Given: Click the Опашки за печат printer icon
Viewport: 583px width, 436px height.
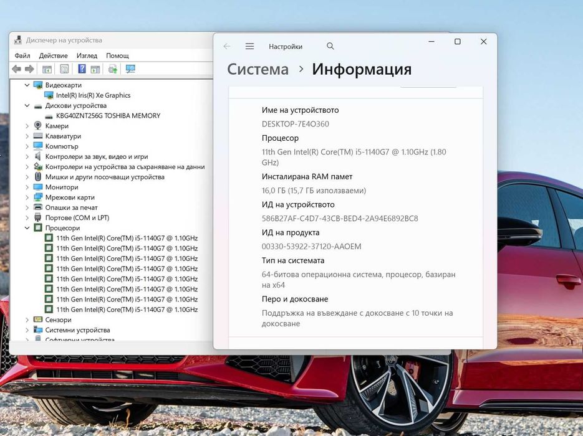Looking at the screenshot, I should coord(38,207).
